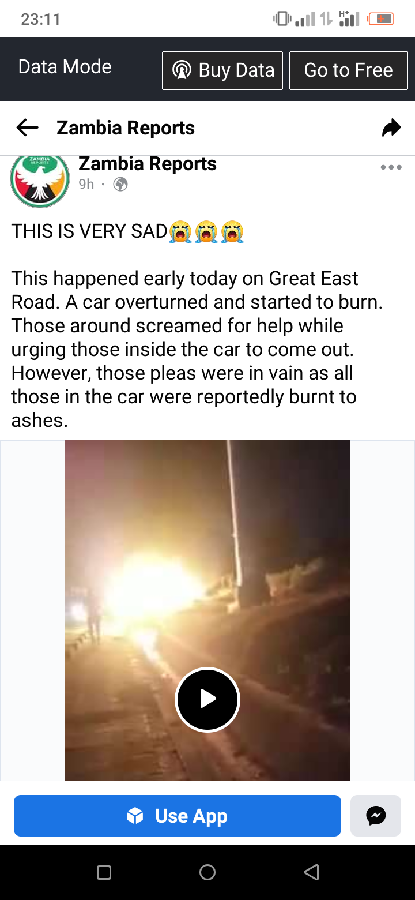Tap the share arrow icon in header

391,128
